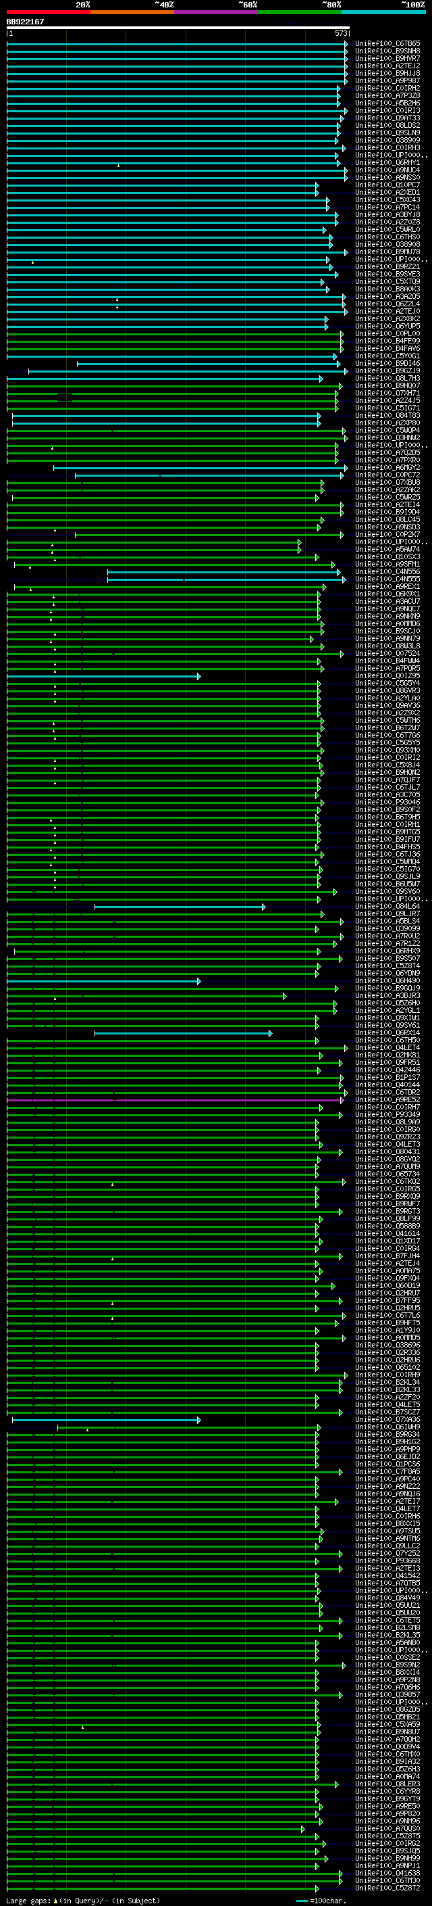Select label UniRef100_C5WRL0
The width and height of the screenshot is (432, 1906).
coord(387,229)
